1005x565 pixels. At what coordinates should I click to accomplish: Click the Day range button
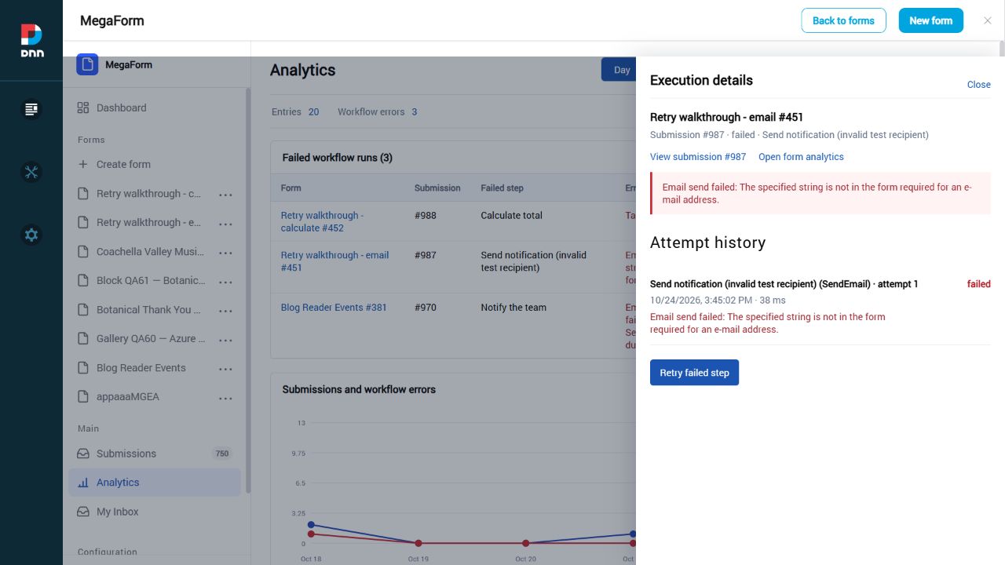click(x=619, y=70)
